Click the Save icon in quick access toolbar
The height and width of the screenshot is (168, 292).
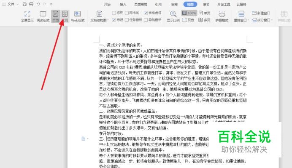[24, 4]
